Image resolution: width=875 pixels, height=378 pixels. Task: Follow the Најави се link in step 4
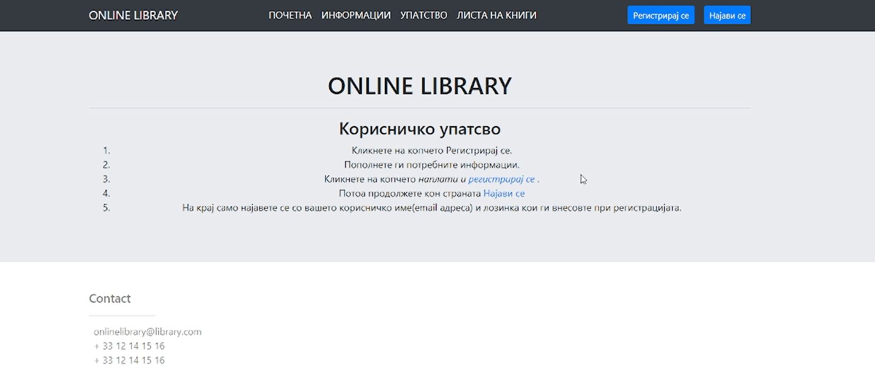click(x=504, y=194)
